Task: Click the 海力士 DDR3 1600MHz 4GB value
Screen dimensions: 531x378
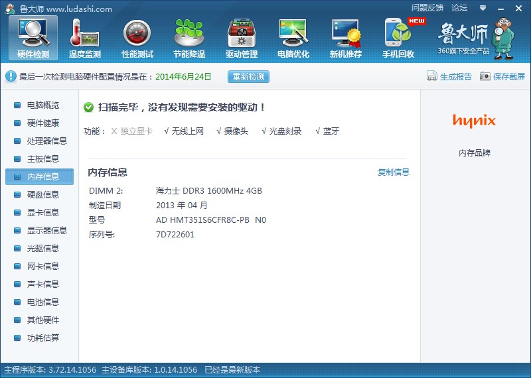Action: tap(208, 191)
